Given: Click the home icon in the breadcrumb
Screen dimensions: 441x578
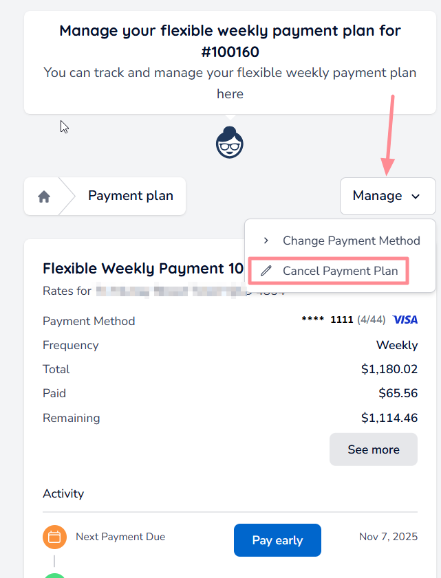Looking at the screenshot, I should pyautogui.click(x=44, y=197).
